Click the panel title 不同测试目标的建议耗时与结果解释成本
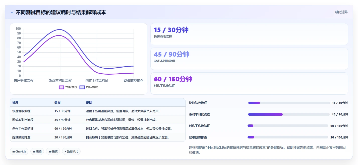 point(61,12)
